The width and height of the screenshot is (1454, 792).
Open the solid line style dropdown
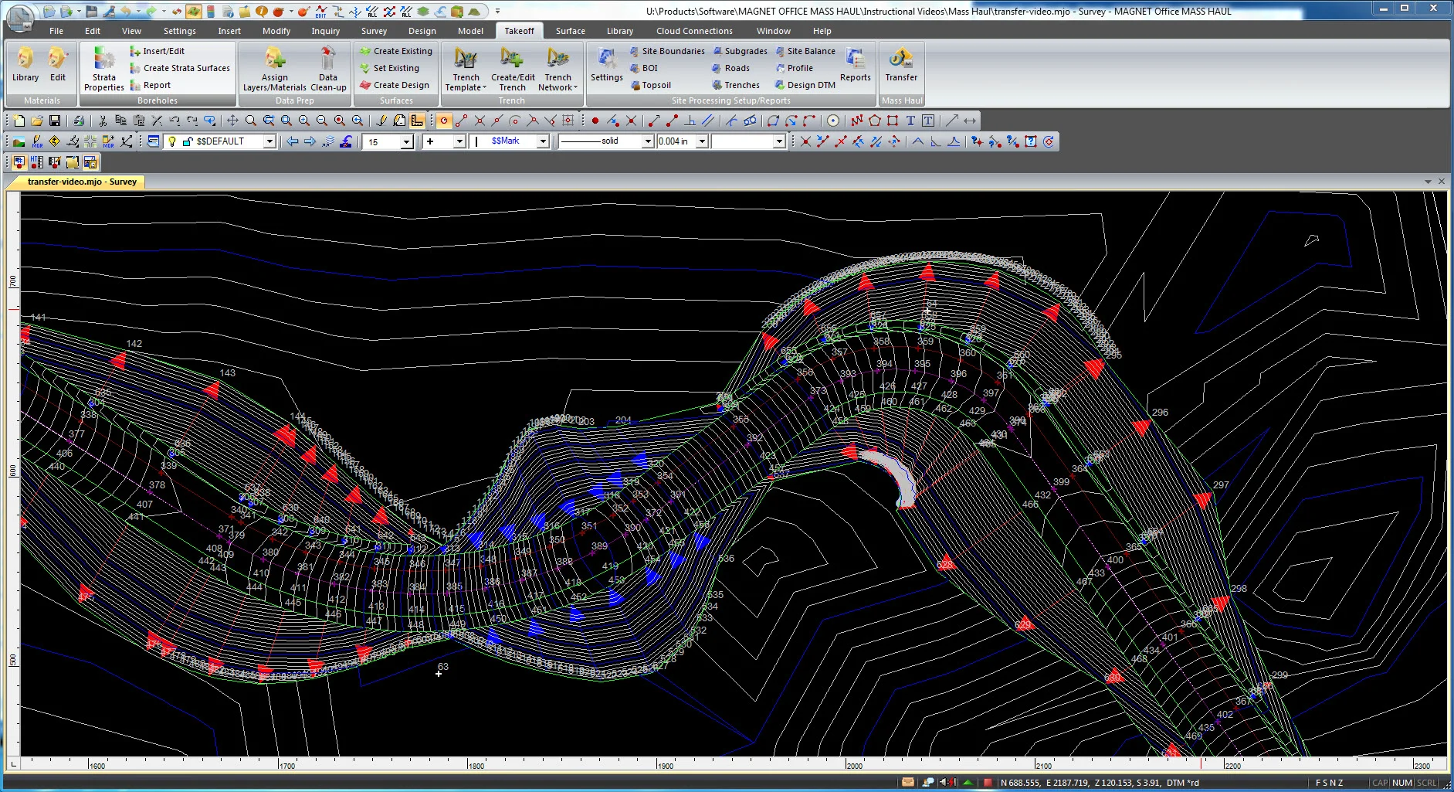647,141
